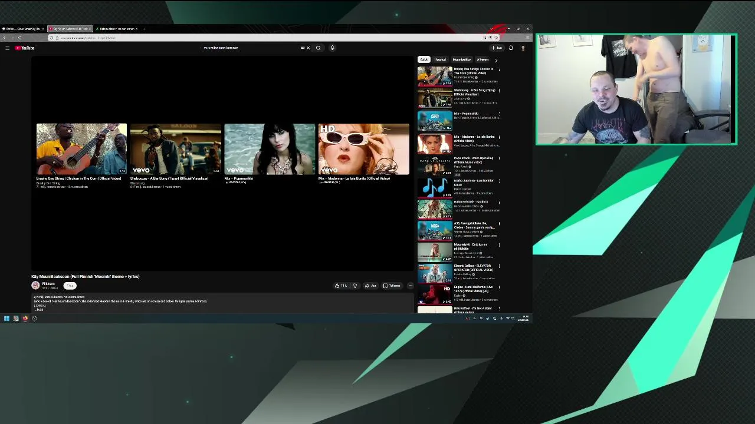Image resolution: width=755 pixels, height=424 pixels.
Task: Open the Firefox taskbar icon
Action: coord(25,319)
